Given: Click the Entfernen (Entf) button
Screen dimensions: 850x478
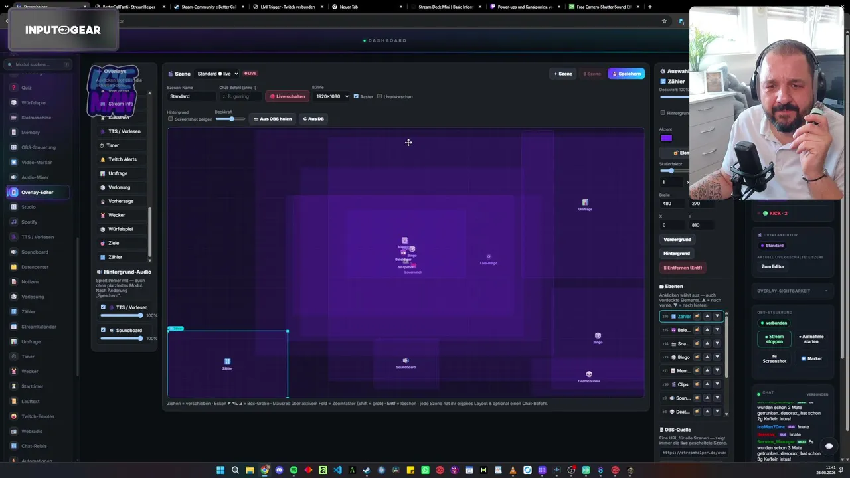Looking at the screenshot, I should [x=683, y=268].
